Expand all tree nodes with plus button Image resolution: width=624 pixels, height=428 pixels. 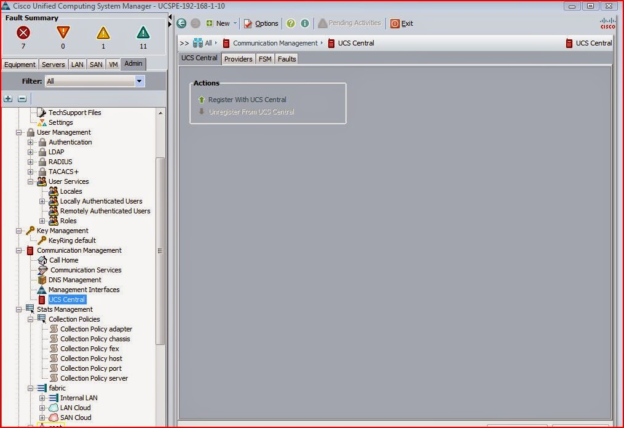[x=8, y=98]
